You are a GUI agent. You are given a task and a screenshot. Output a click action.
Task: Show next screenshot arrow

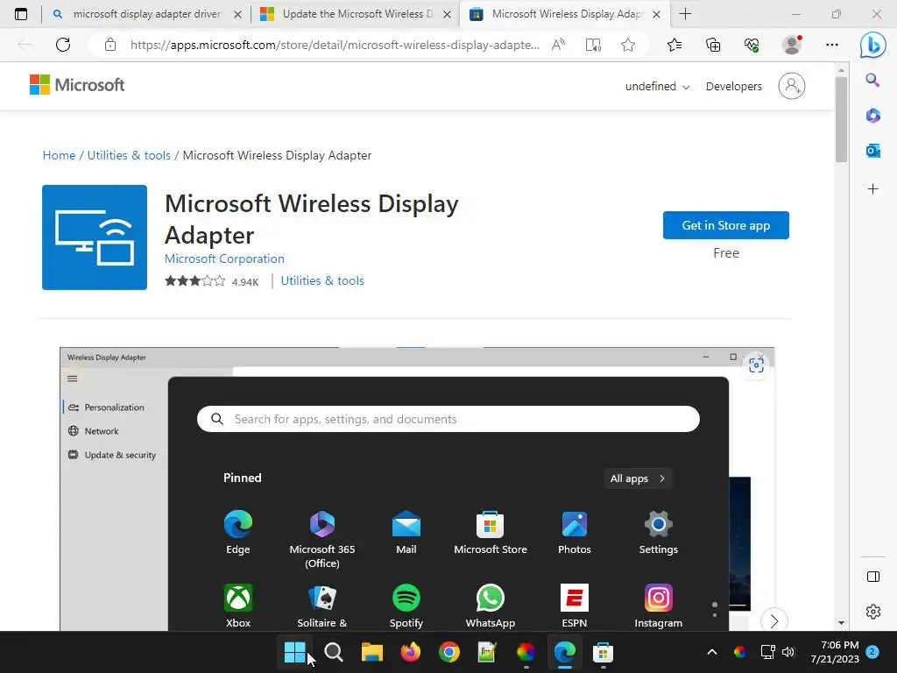pyautogui.click(x=774, y=621)
